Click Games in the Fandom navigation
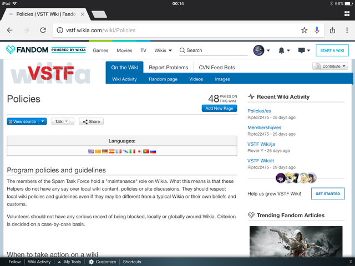This screenshot has width=355, height=266. click(100, 50)
